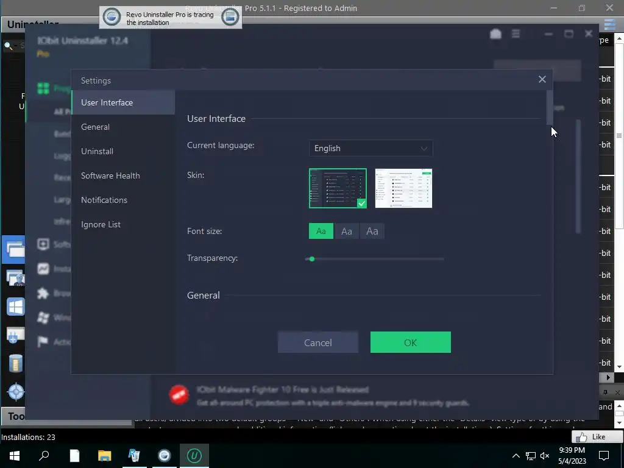This screenshot has width=624, height=468.
Task: Select Revo Logs Database cylinder icon
Action: pyautogui.click(x=15, y=363)
